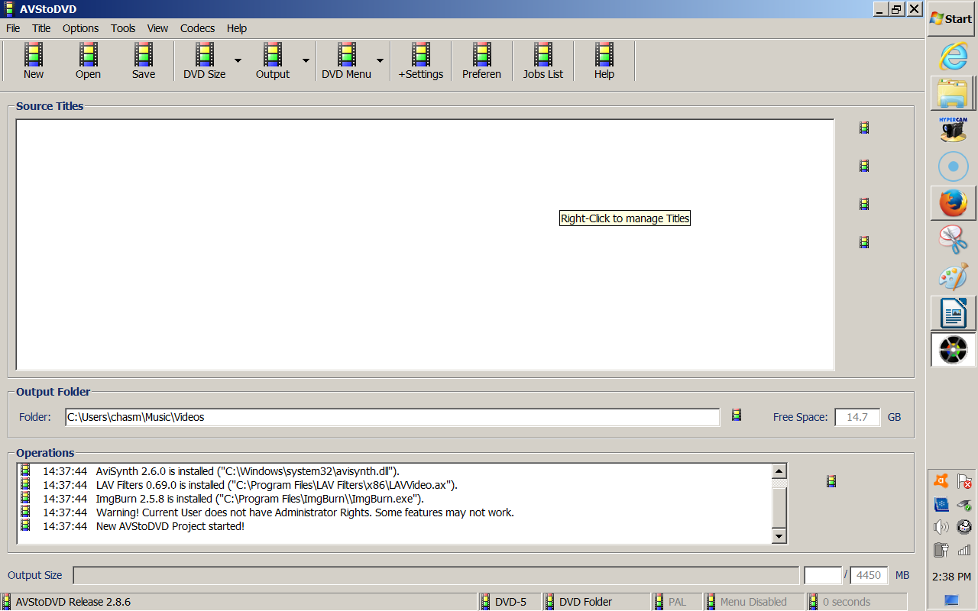
Task: Open the Codecs menu
Action: point(197,28)
